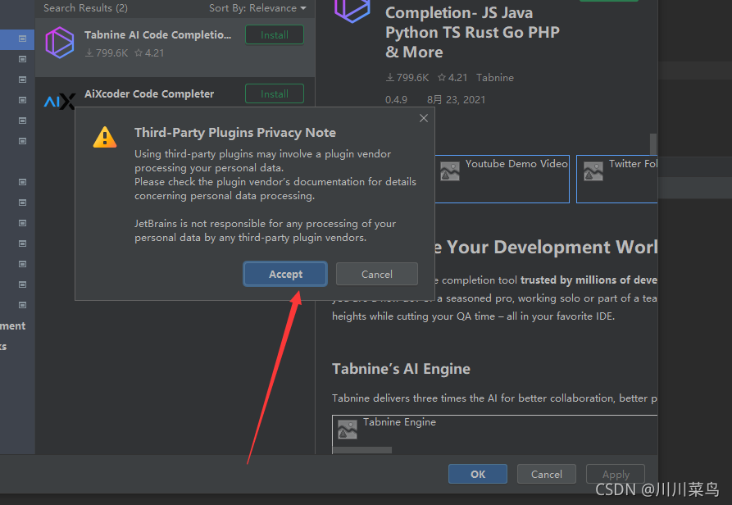Click the broken image icon beside Youtube Demo Video
This screenshot has height=505, width=732.
(x=450, y=171)
